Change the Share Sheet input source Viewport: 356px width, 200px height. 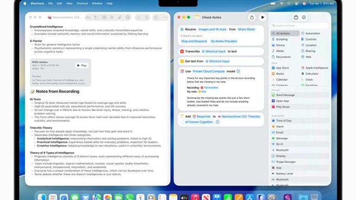tap(246, 29)
